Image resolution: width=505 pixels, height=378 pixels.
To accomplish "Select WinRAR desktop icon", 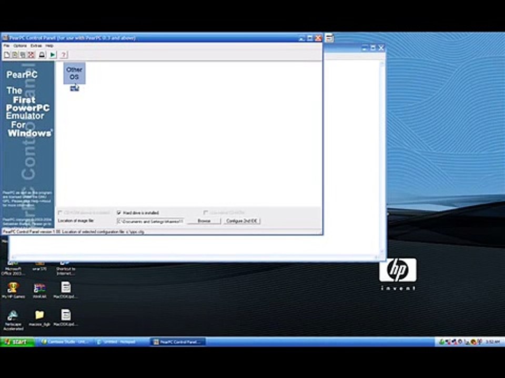I will pos(39,290).
